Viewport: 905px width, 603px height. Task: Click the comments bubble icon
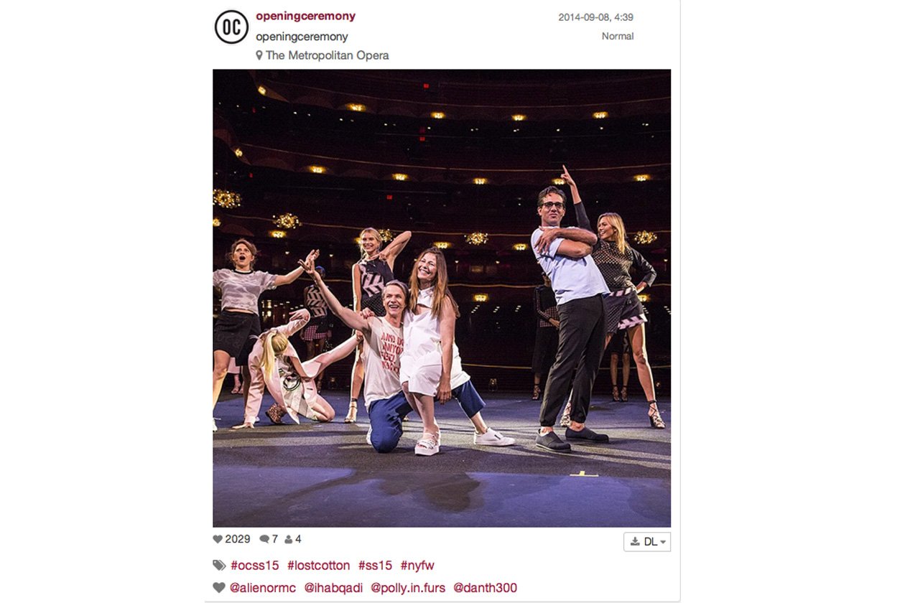click(x=264, y=539)
